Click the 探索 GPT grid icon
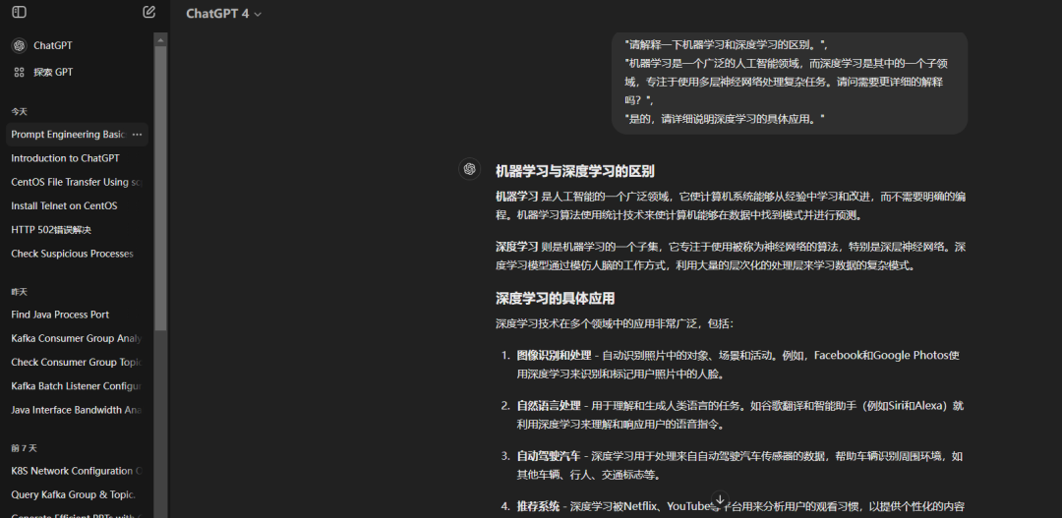 (x=19, y=72)
